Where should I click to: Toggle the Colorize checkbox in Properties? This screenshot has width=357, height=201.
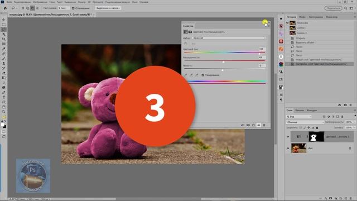tap(203, 75)
